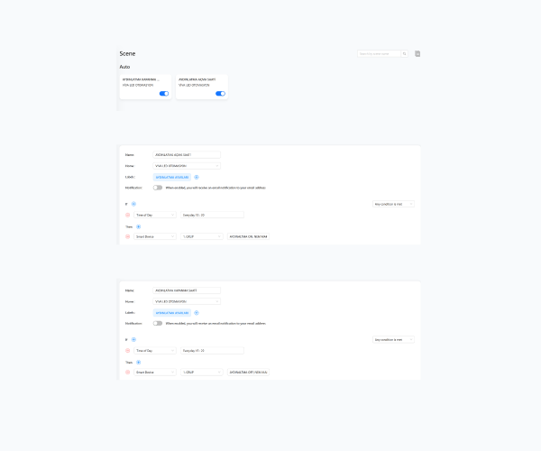Open Home dropdown in AÇMA SAATİ form
This screenshot has height=451, width=541.
[187, 166]
